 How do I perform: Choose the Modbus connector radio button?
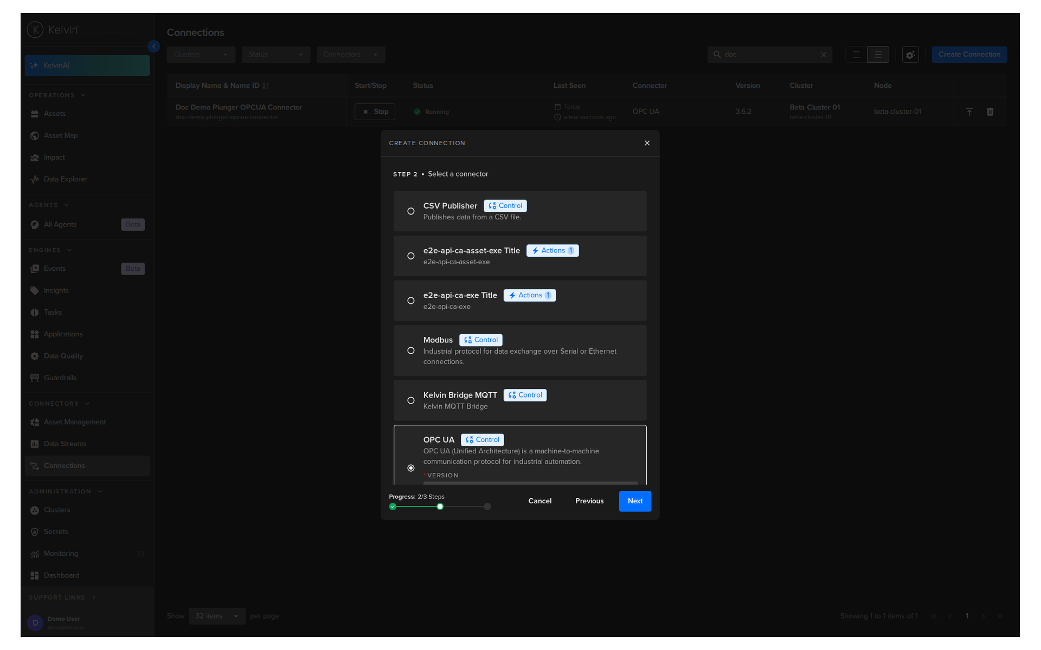(411, 350)
